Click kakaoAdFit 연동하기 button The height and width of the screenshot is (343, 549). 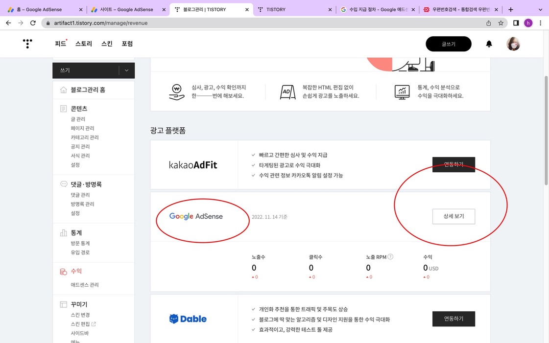454,164
